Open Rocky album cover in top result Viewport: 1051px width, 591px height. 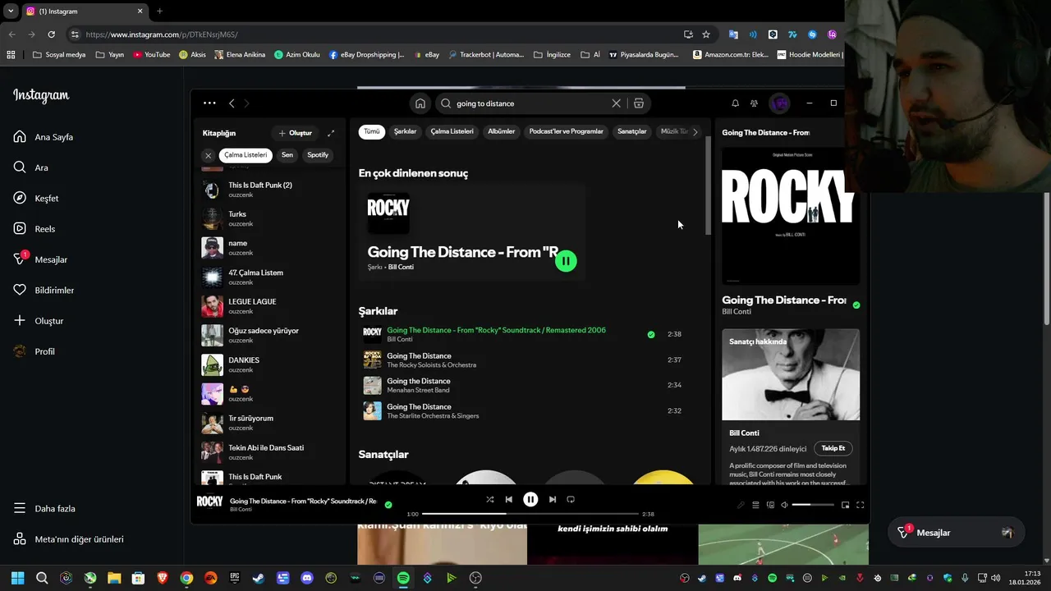tap(388, 213)
